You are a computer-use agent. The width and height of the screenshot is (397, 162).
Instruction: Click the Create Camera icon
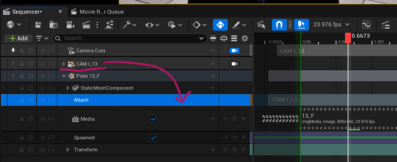click(70, 25)
